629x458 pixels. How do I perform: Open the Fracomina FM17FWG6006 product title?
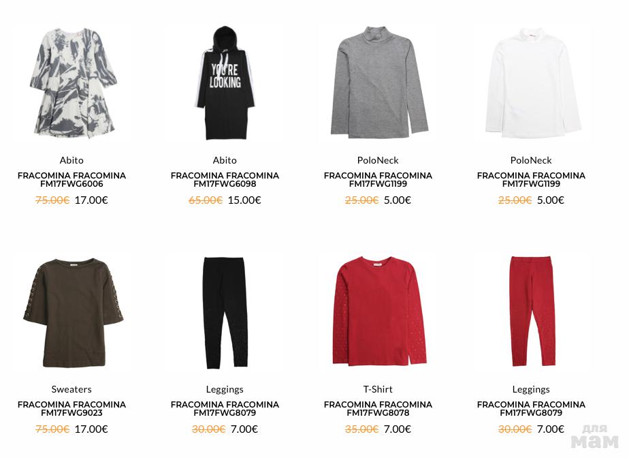point(71,179)
